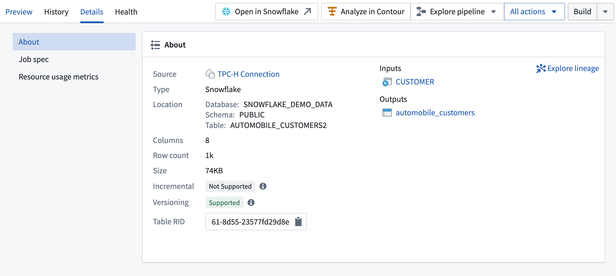
Task: Select Job spec in sidebar
Action: point(34,59)
